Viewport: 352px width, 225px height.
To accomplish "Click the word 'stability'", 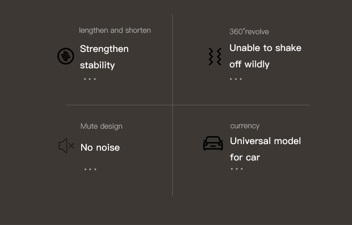I will pos(97,65).
